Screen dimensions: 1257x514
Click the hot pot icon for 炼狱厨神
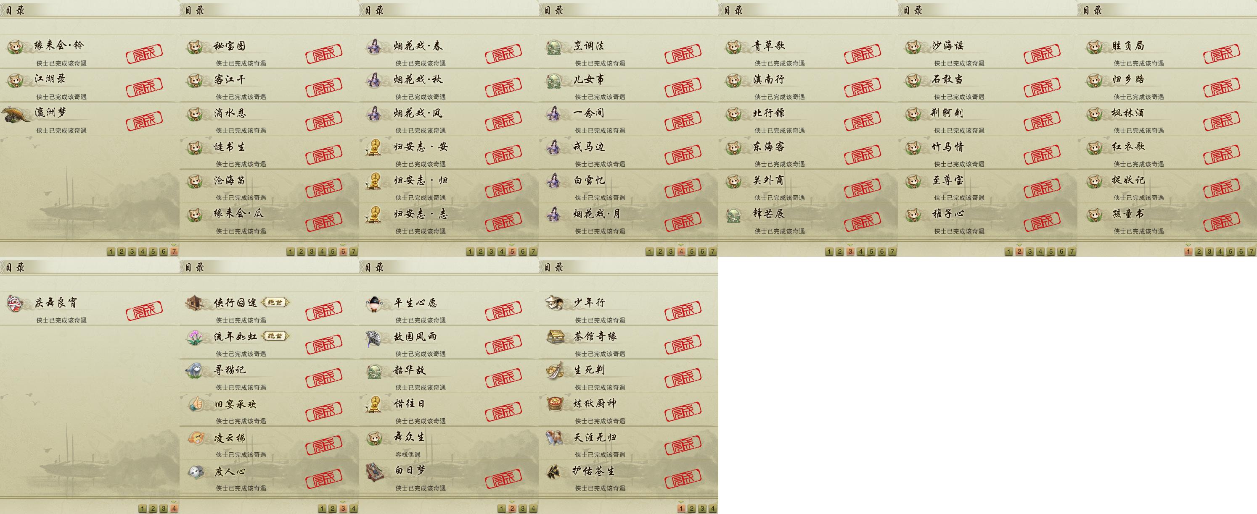click(554, 404)
